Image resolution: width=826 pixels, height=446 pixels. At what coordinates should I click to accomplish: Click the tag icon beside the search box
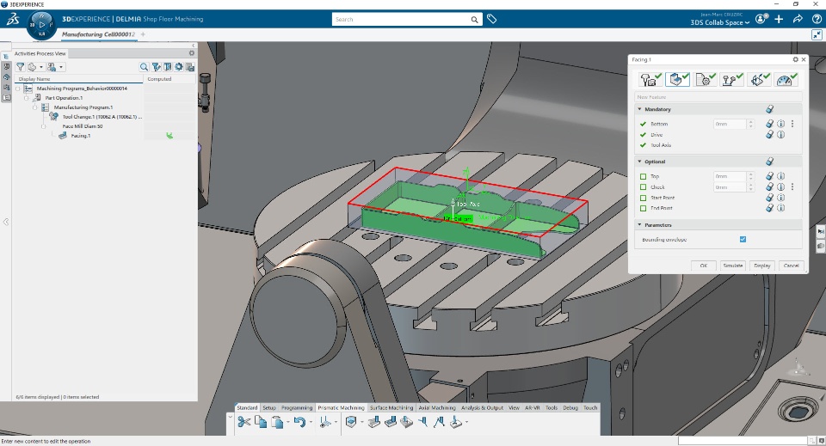(491, 19)
